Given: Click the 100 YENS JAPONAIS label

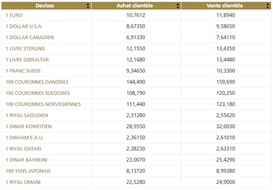Looking at the screenshot, I should pos(28,171).
